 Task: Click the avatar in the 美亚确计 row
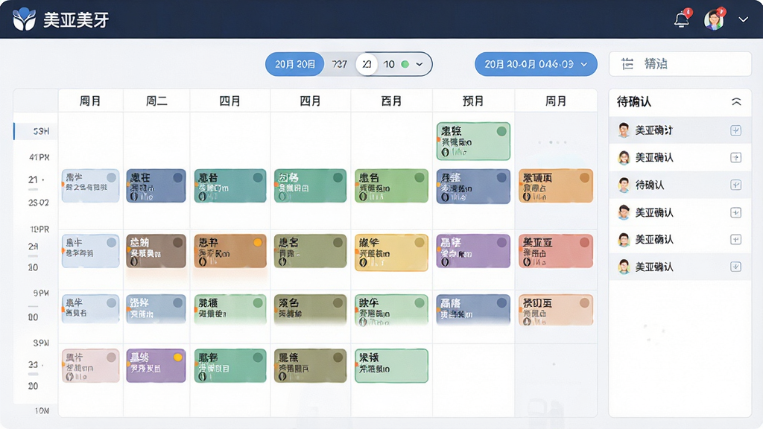click(624, 130)
